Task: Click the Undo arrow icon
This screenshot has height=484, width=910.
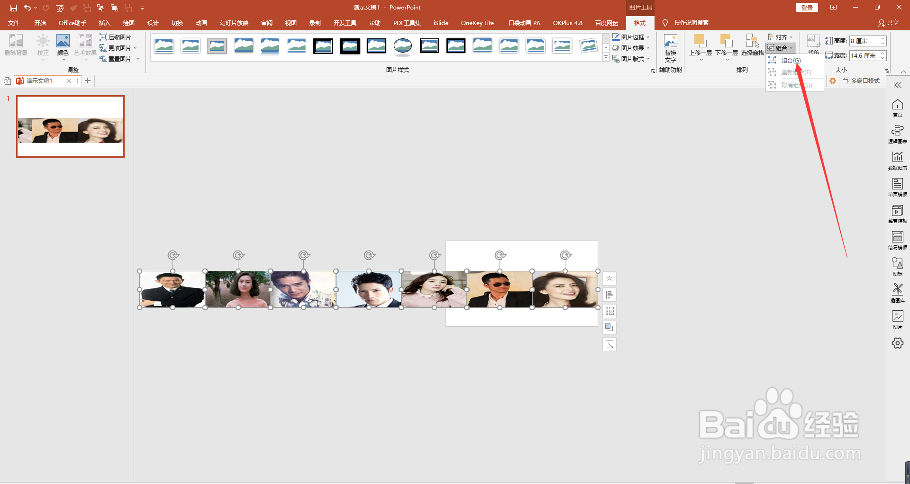Action: pos(27,8)
